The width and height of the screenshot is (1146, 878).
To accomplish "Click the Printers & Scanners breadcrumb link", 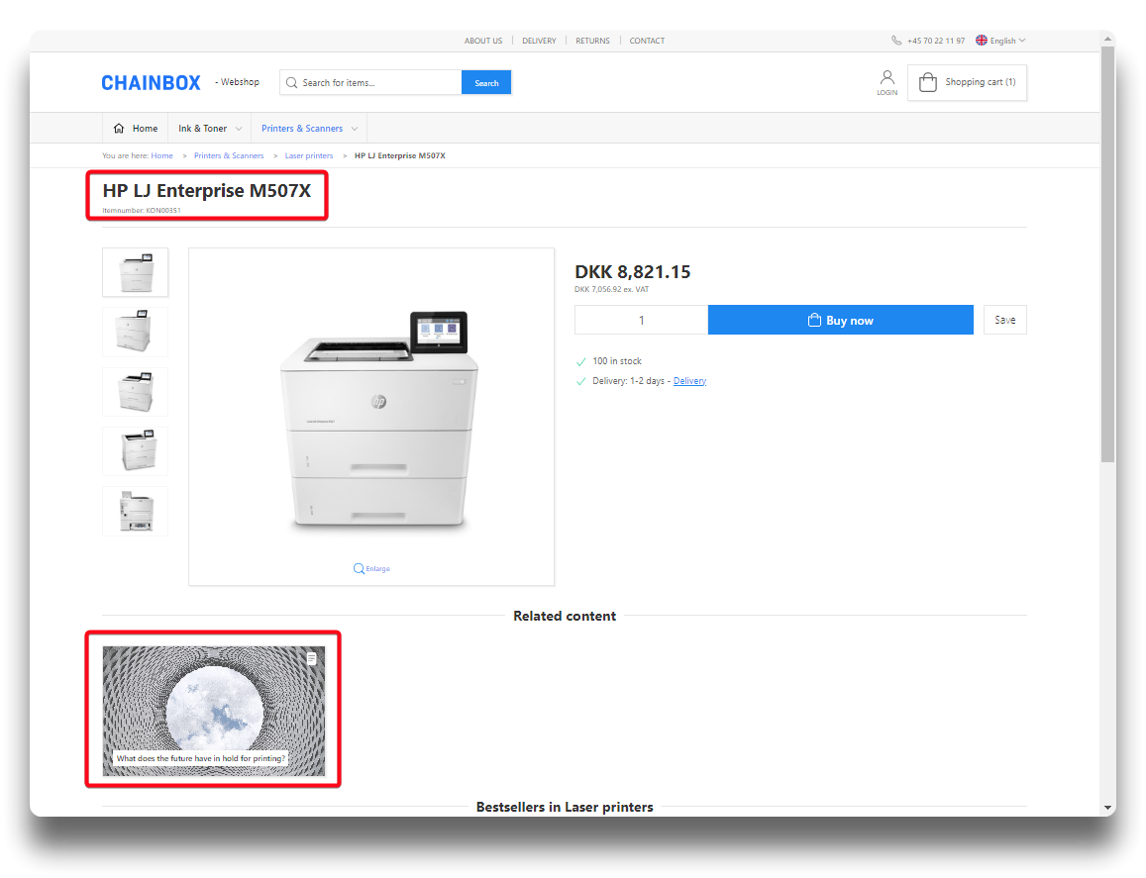I will (229, 155).
